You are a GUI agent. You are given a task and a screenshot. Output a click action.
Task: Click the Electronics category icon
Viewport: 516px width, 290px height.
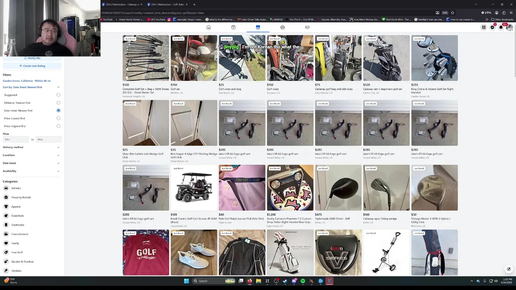(x=6, y=225)
